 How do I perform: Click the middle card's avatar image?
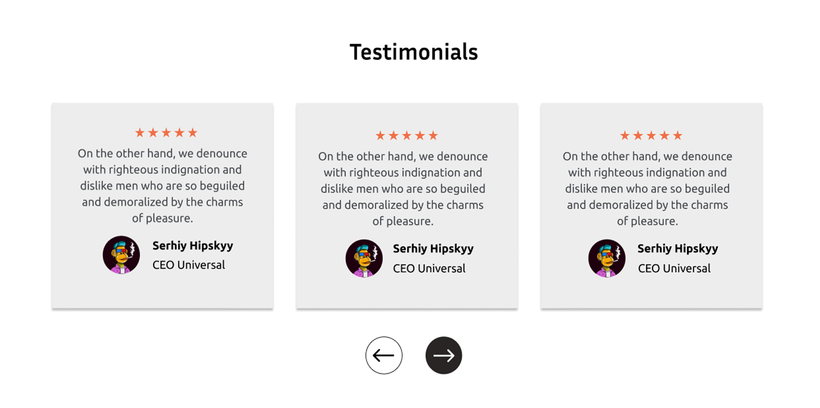[364, 258]
